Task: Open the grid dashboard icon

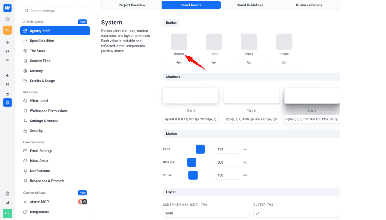Action: (8, 42)
